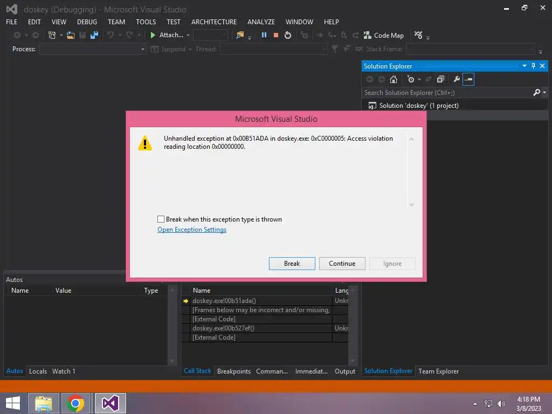Open the TEST menu
Image resolution: width=552 pixels, height=414 pixels.
pos(174,22)
